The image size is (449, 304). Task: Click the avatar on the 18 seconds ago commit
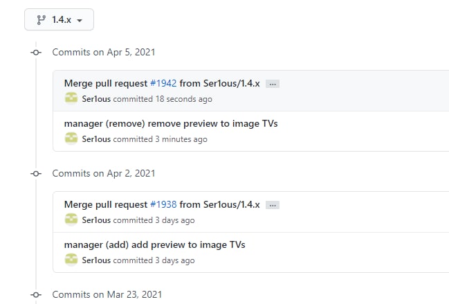point(71,98)
